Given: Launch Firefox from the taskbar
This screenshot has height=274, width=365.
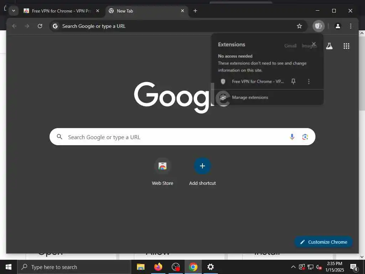Looking at the screenshot, I should (158, 267).
